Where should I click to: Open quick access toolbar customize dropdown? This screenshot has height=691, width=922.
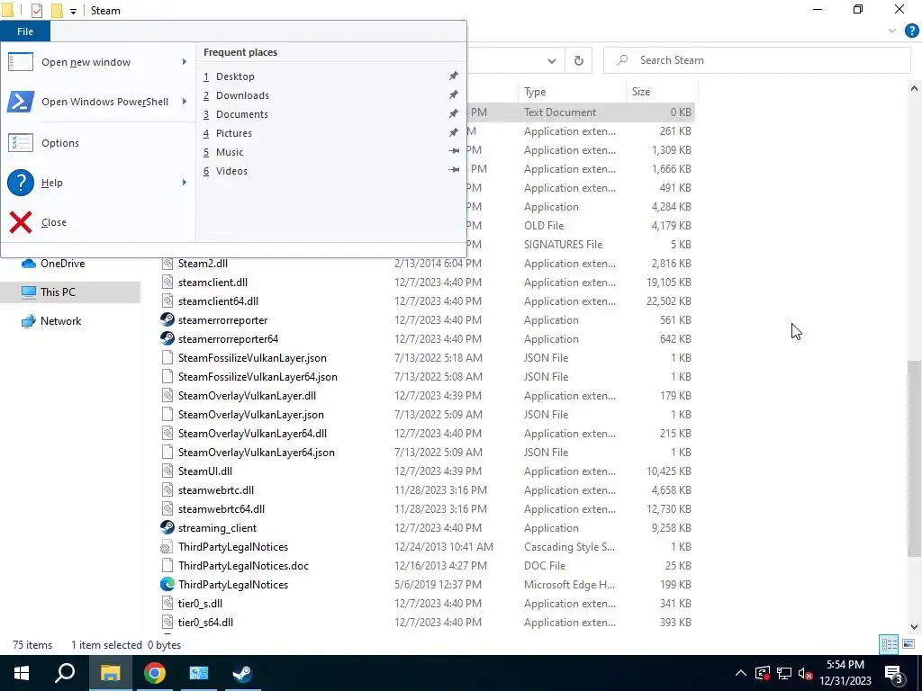click(73, 11)
